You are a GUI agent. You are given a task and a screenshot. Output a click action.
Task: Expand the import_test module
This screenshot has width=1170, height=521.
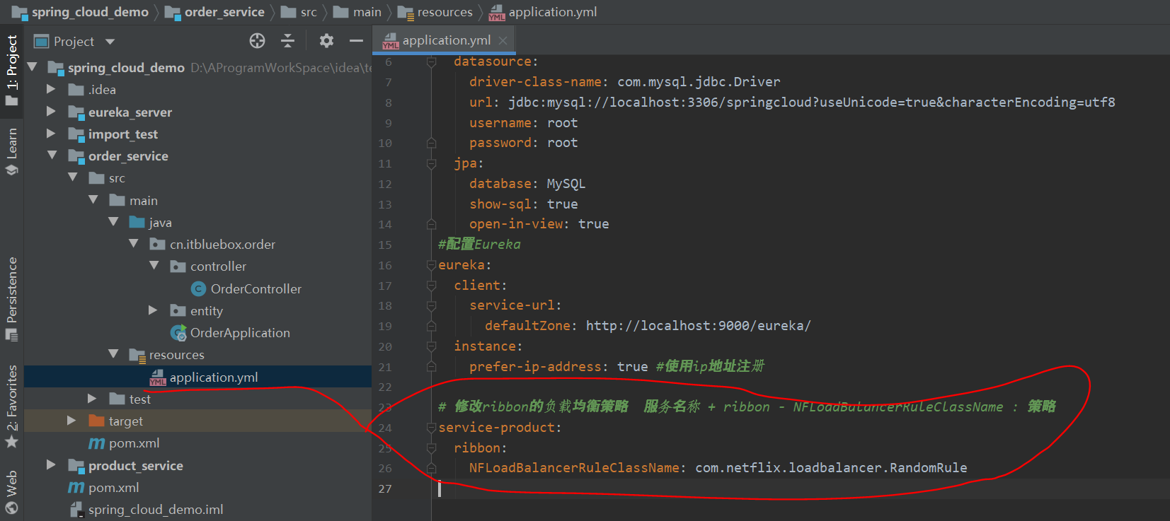click(51, 134)
